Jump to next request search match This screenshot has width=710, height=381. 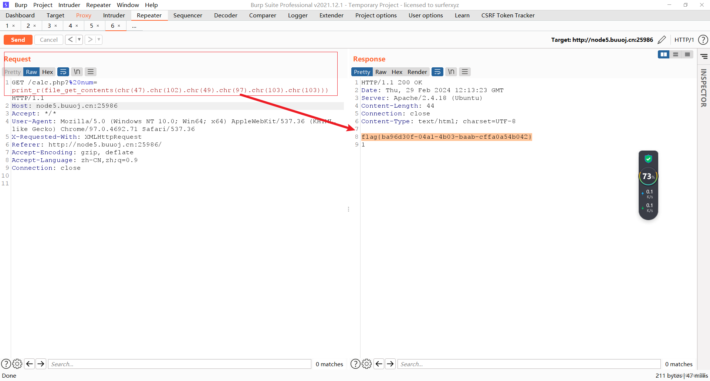(x=41, y=364)
